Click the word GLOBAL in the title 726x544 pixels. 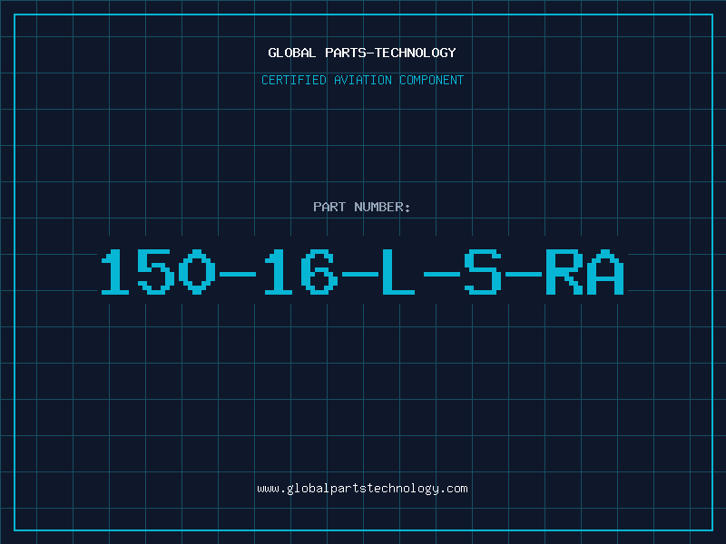click(x=291, y=53)
